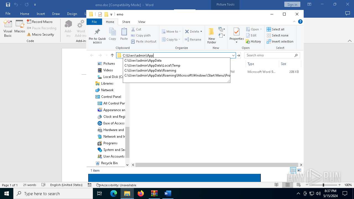Click the Go to arrow beside address bar
The height and width of the screenshot is (199, 354).
click(239, 55)
